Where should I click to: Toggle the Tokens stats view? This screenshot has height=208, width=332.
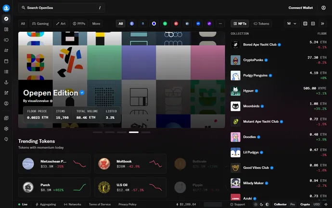(x=261, y=24)
